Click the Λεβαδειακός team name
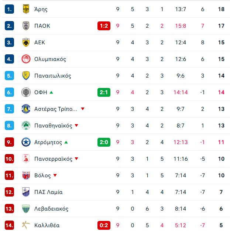The image size is (230, 232). tap(51, 209)
